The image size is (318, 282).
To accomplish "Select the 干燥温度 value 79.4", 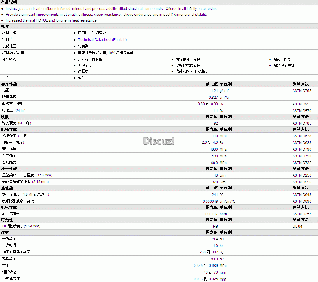I will [214, 239].
